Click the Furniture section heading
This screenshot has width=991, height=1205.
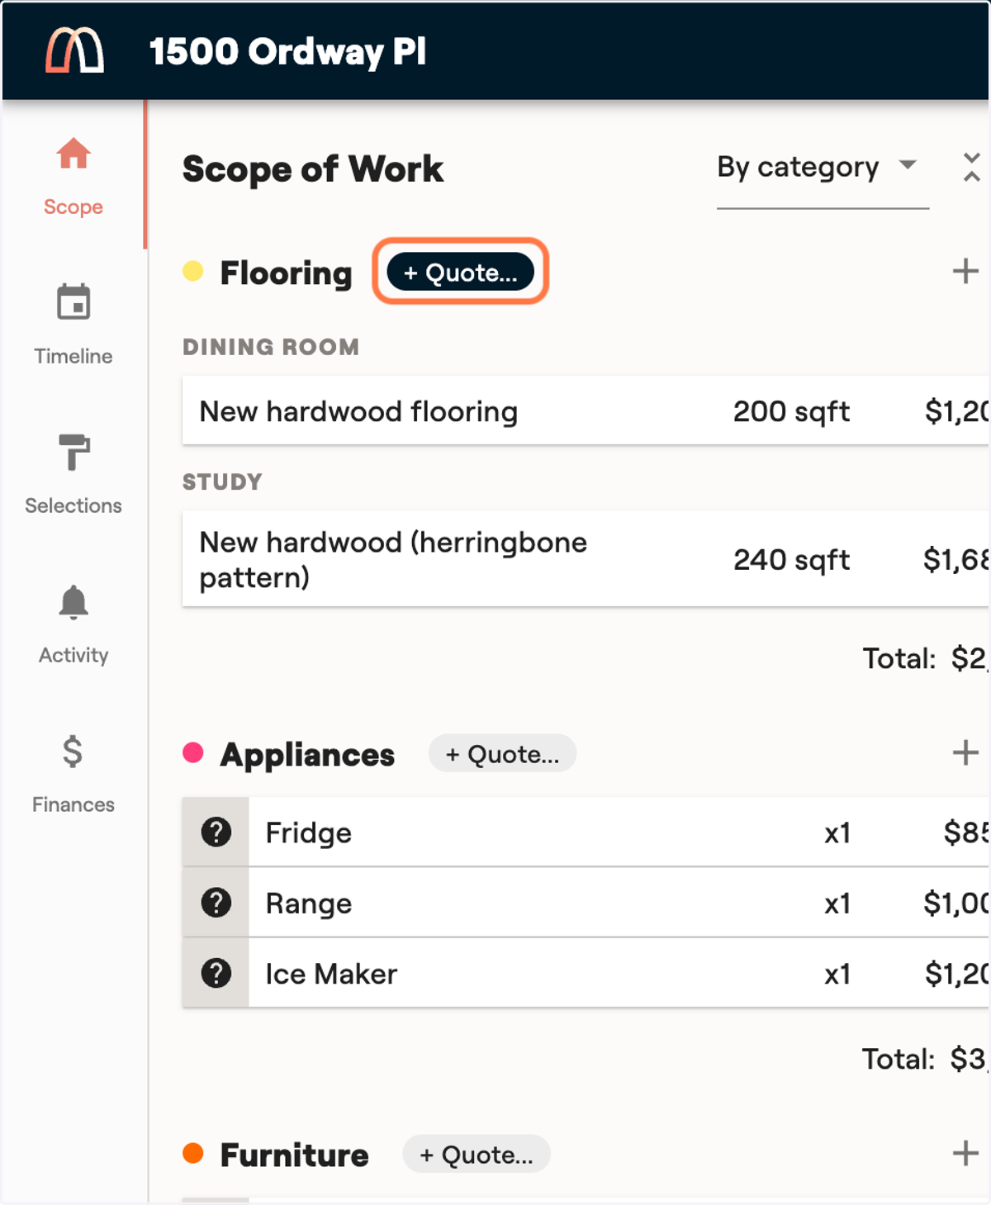click(294, 1155)
